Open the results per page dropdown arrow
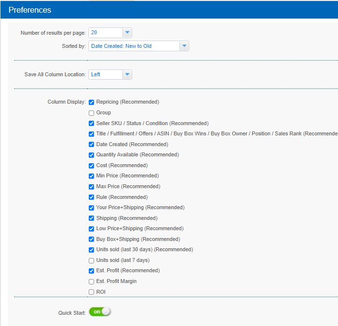This screenshot has height=326, width=338. pyautogui.click(x=127, y=33)
